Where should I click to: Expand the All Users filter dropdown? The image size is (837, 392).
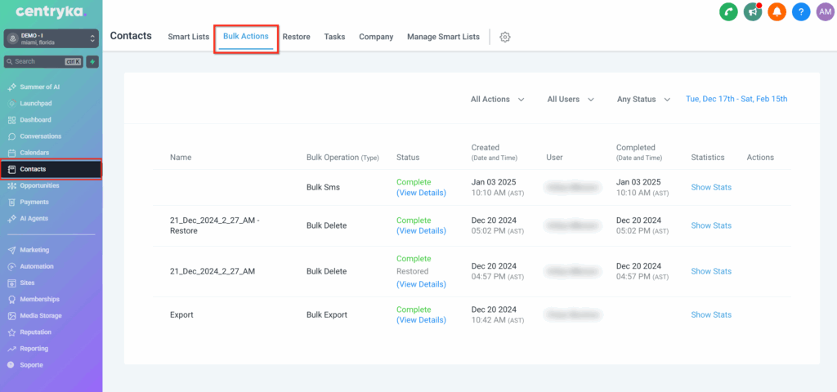pos(570,100)
